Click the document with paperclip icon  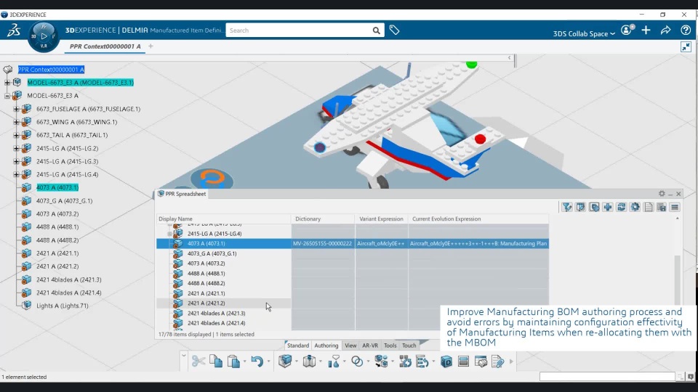(x=497, y=362)
